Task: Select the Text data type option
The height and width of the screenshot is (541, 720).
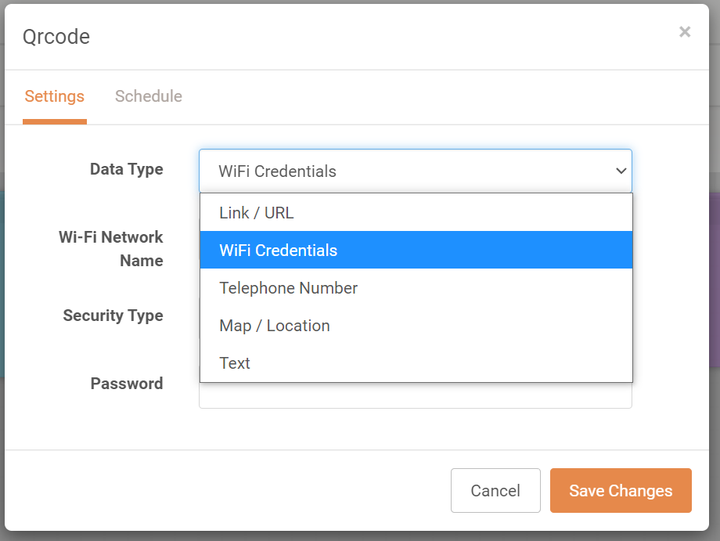Action: (x=416, y=363)
